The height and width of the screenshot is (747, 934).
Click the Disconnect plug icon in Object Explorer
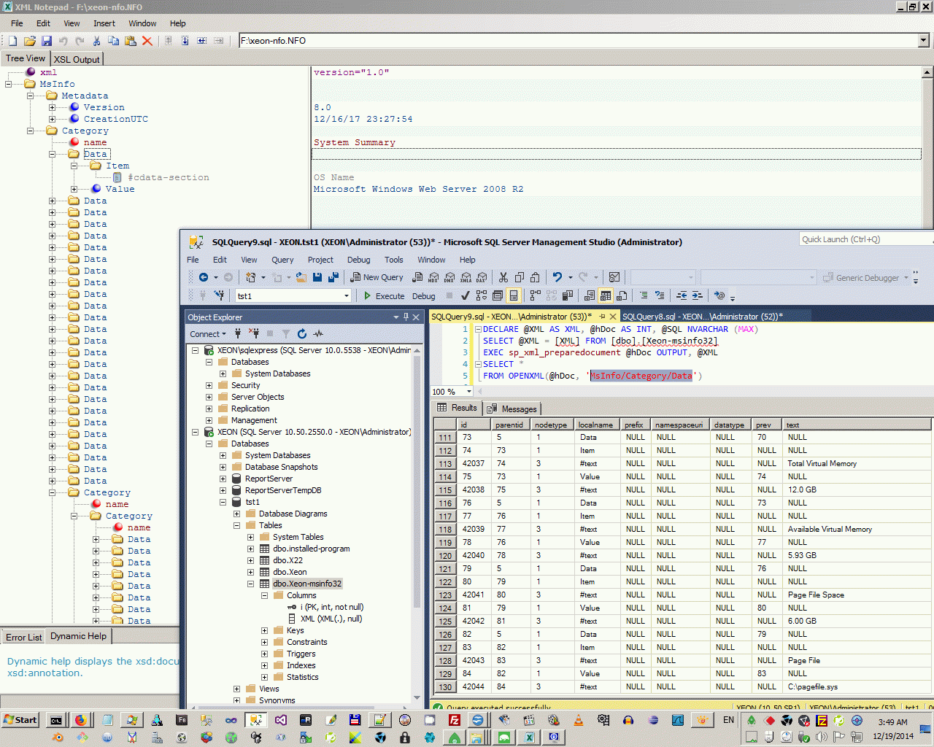[253, 333]
